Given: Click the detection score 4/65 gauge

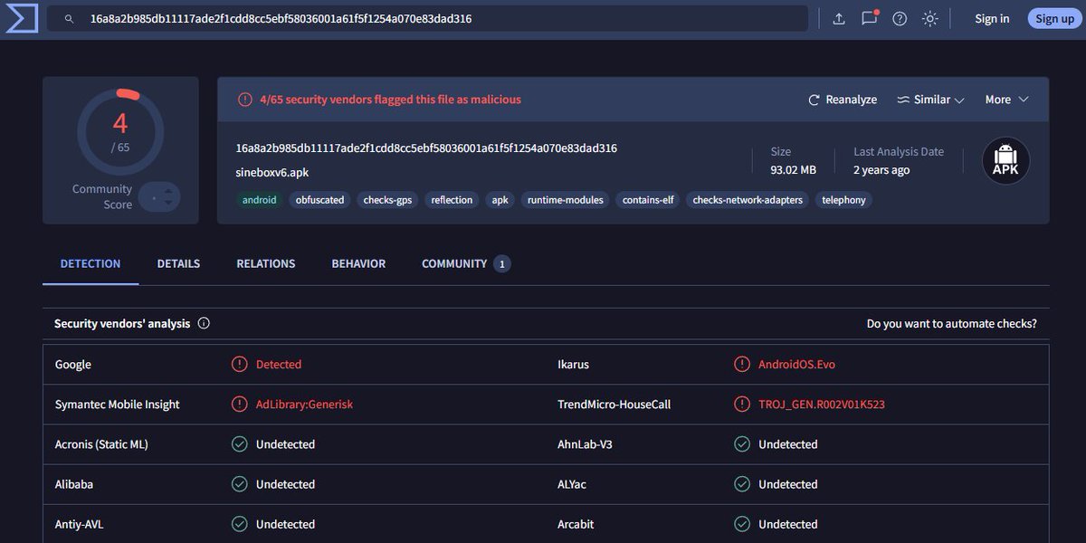Looking at the screenshot, I should (120, 131).
